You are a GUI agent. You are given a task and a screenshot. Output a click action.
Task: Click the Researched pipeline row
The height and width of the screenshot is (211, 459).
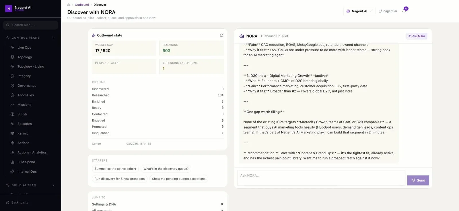[157, 95]
